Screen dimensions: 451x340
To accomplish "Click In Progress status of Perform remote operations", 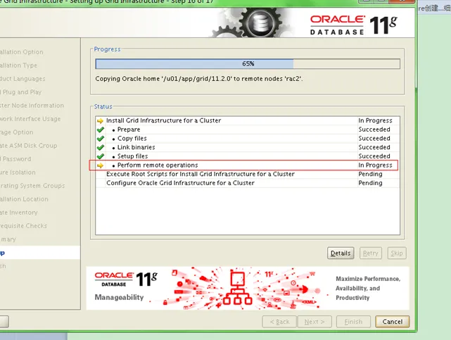I will click(375, 165).
